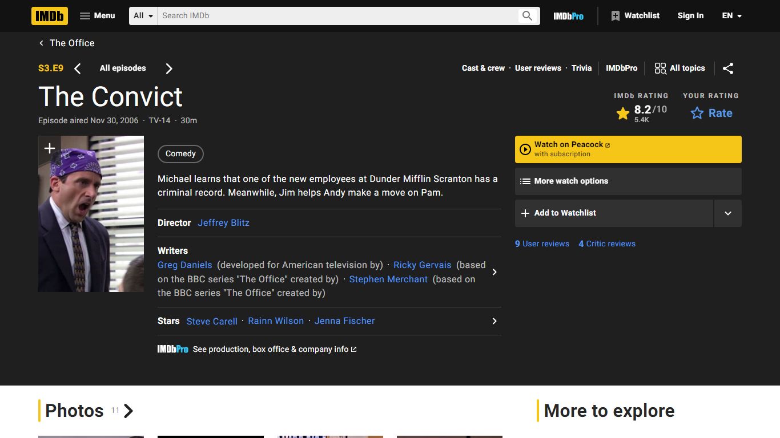Rate this episode with the star button
Image resolution: width=780 pixels, height=438 pixels.
(x=711, y=113)
